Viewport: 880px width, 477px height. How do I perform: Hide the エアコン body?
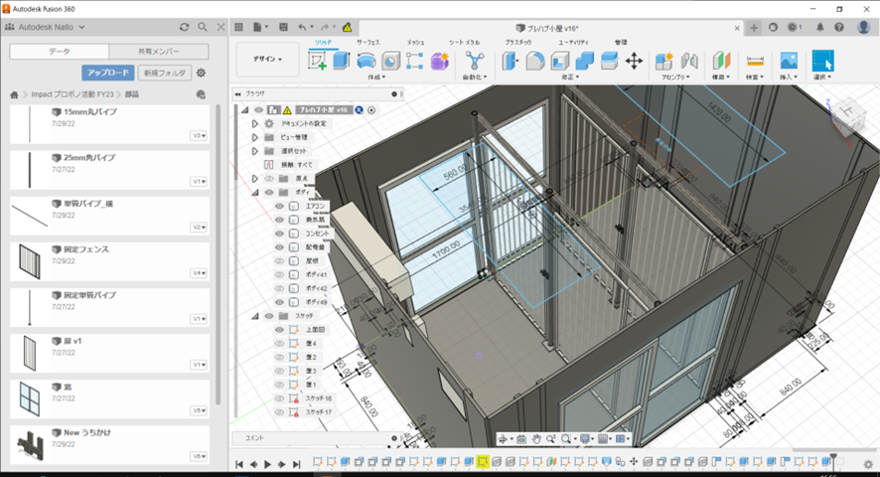(x=280, y=206)
